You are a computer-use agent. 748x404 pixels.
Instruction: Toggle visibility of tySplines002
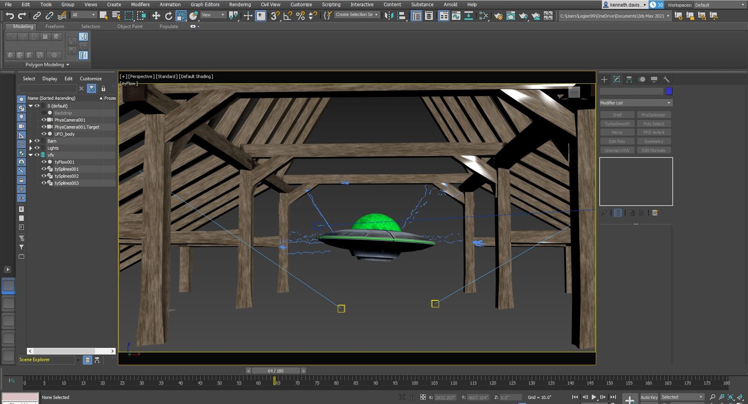coord(44,176)
